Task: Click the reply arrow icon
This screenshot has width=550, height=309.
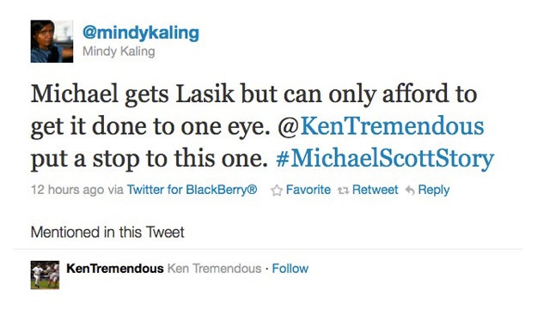Action: point(410,191)
